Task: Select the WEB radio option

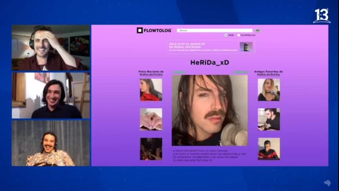Action: (x=226, y=35)
